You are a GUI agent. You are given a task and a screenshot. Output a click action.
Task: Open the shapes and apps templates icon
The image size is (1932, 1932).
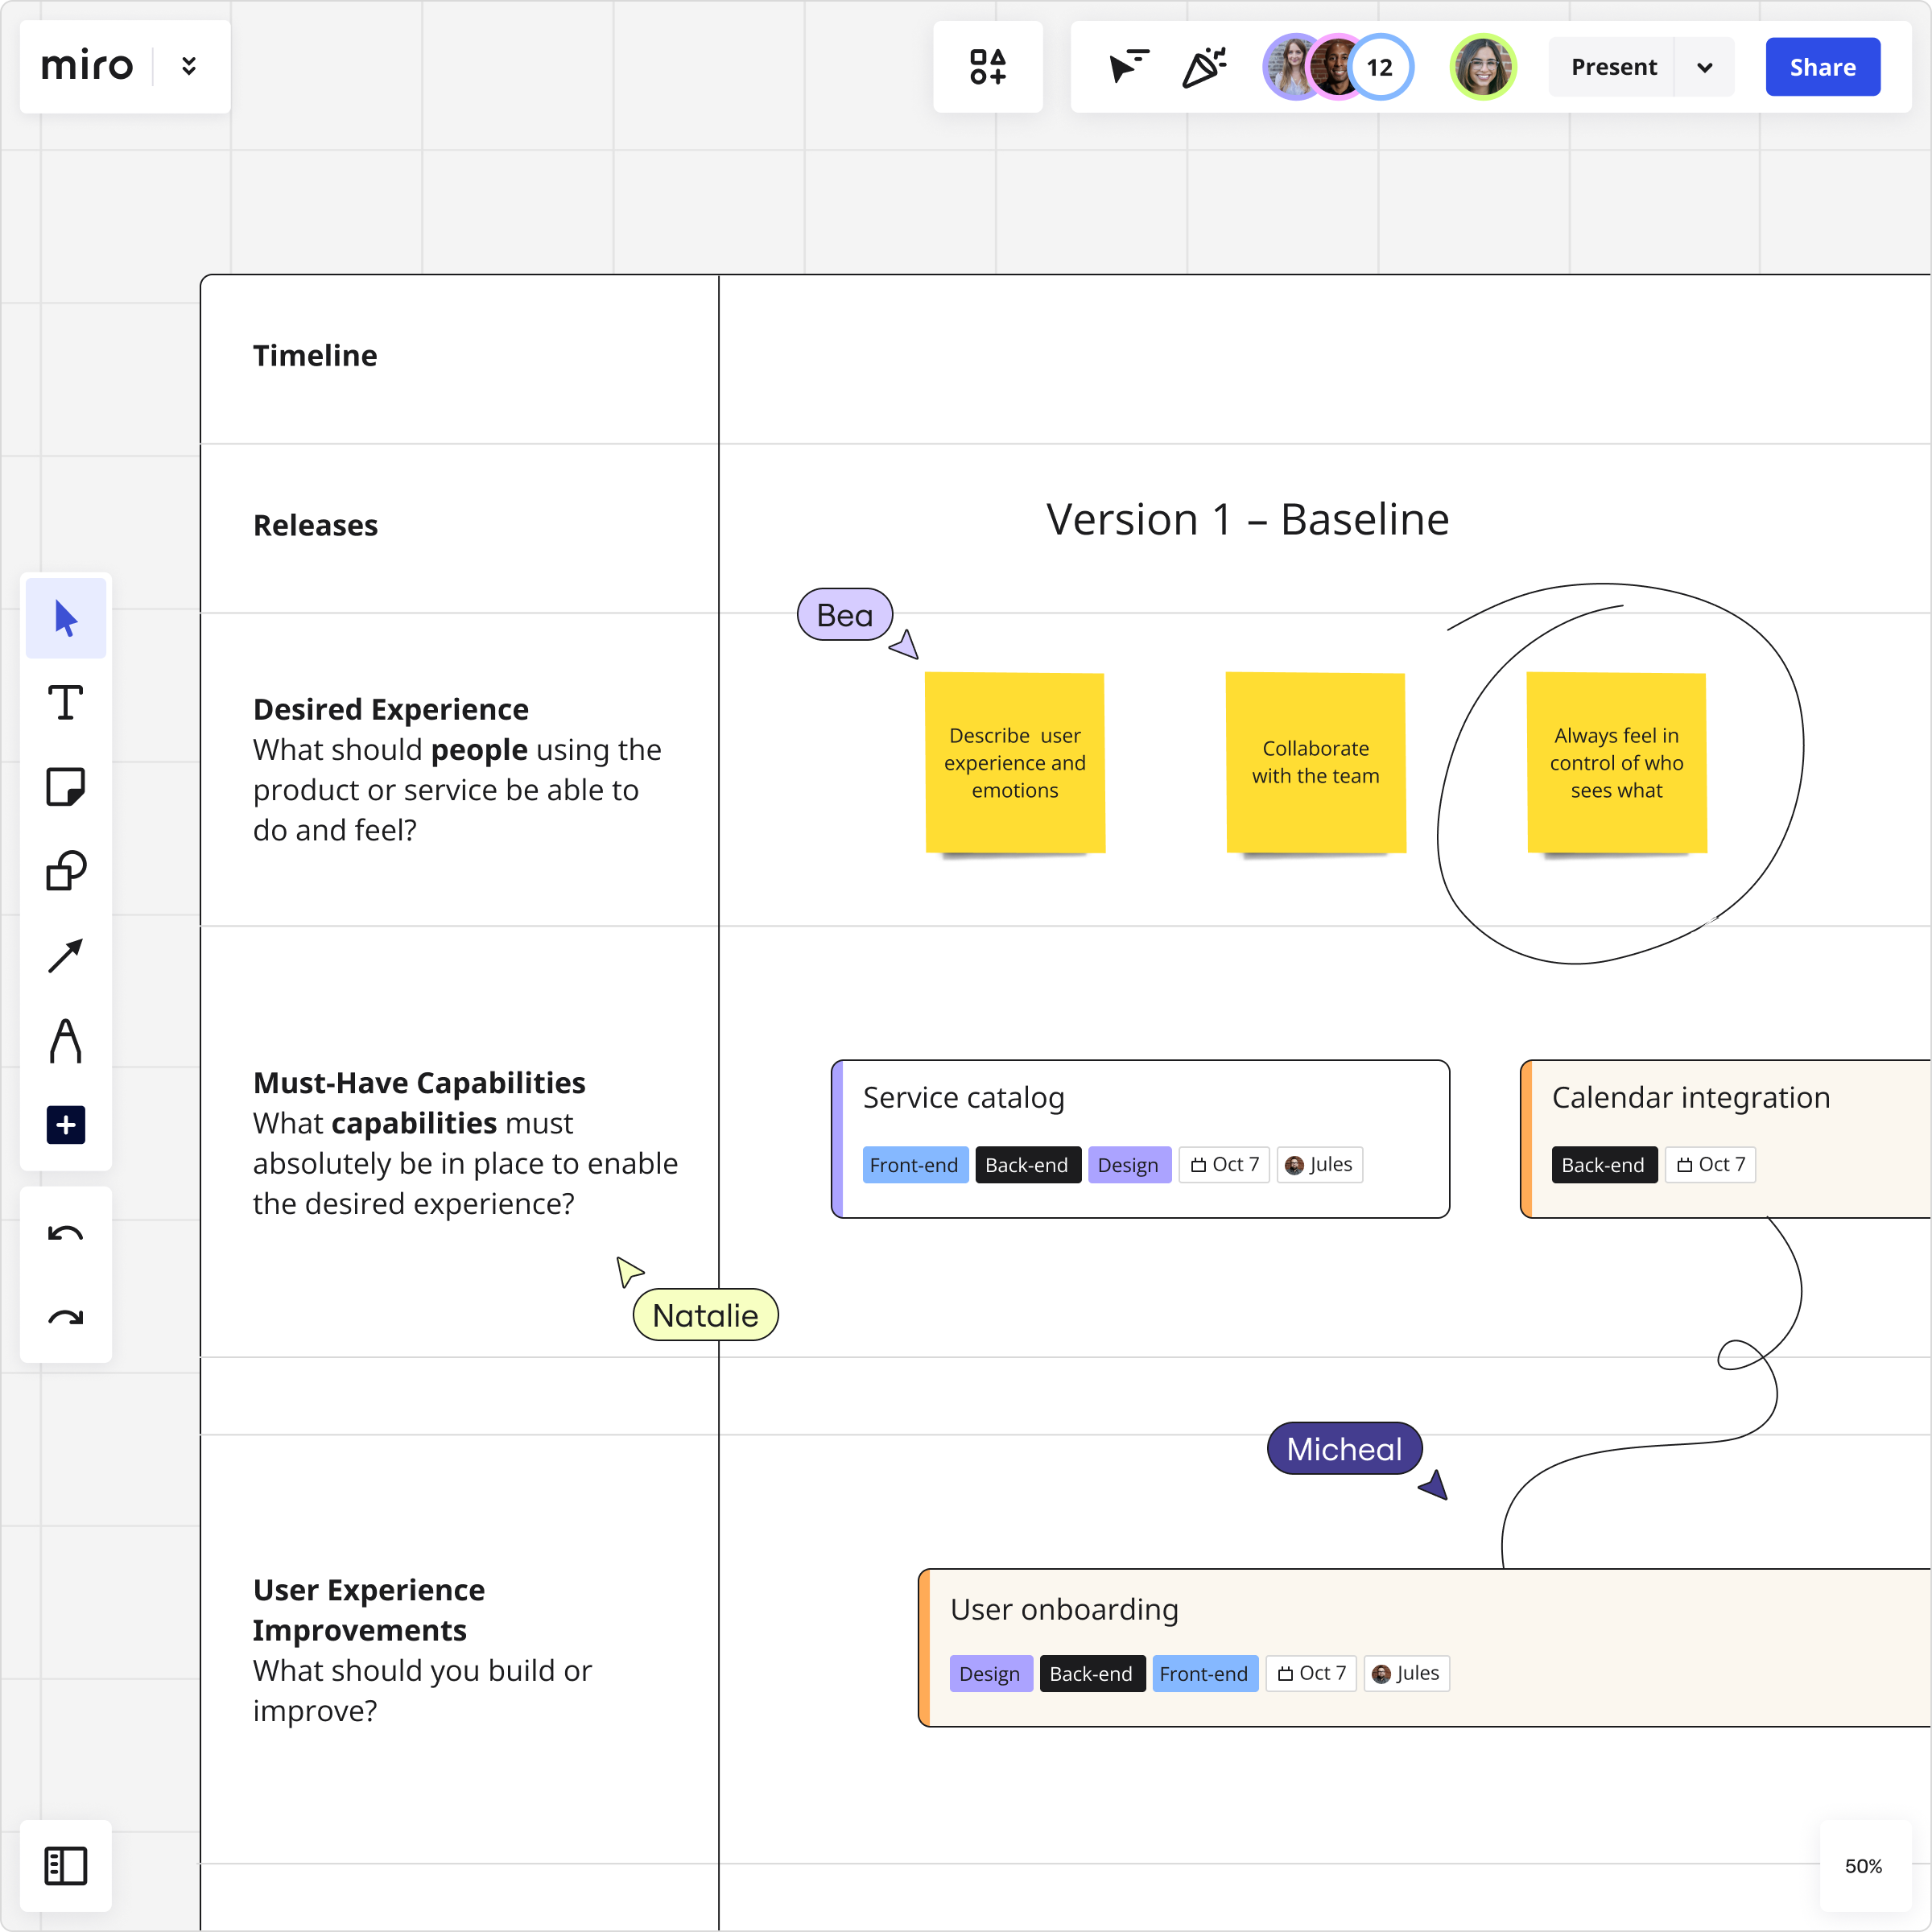(x=988, y=67)
